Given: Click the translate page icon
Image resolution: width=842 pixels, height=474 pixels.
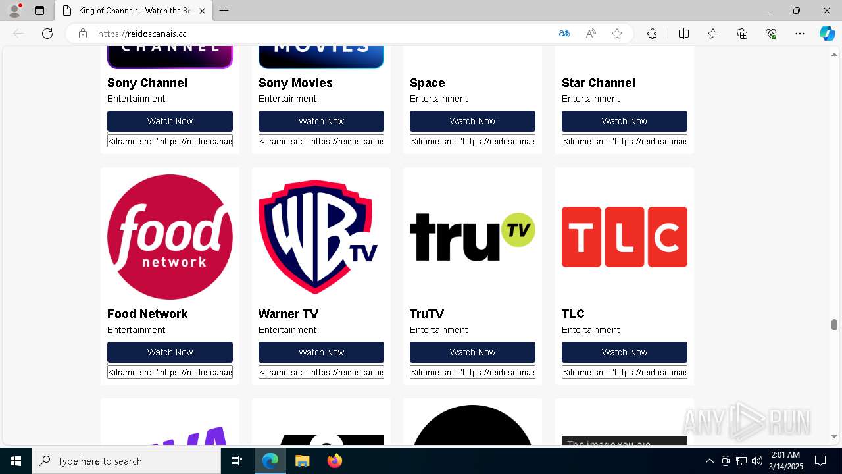Looking at the screenshot, I should pos(564,34).
